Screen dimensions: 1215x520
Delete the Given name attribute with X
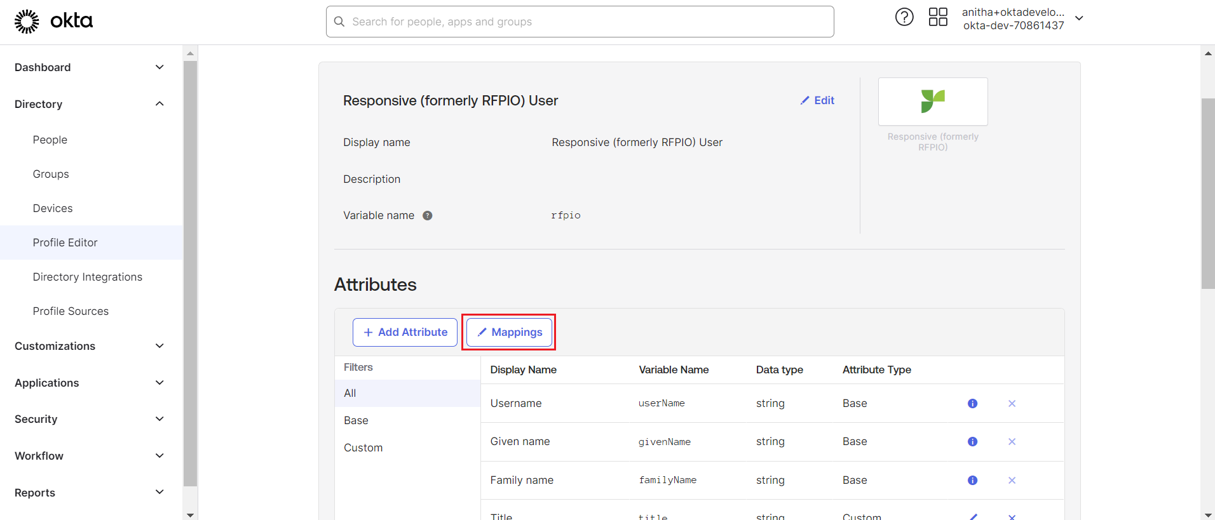tap(1012, 441)
